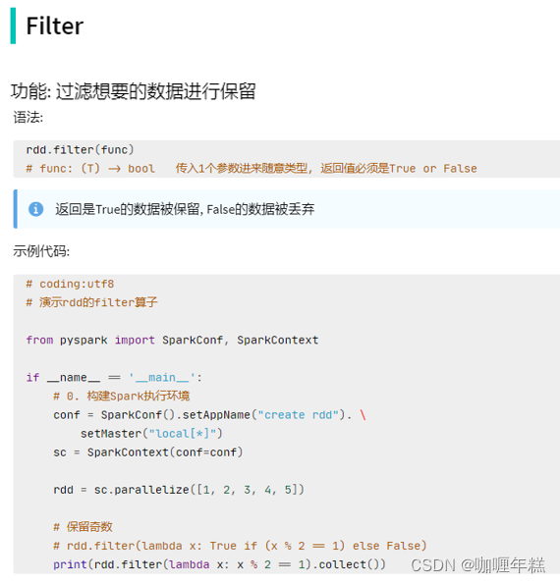Screen dimensions: 560x583
Task: Click the rdd.filter(func) syntax line
Action: pos(80,150)
